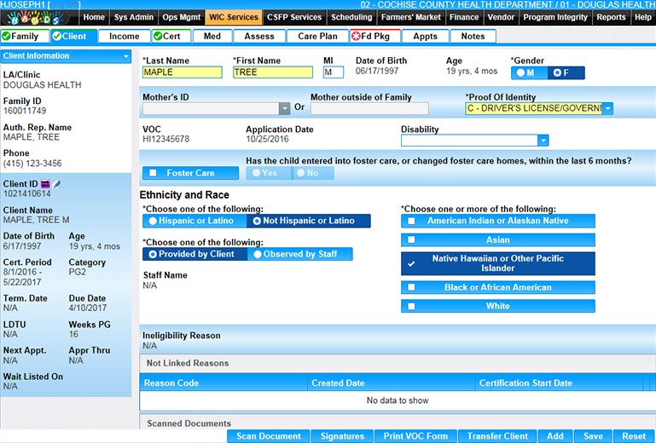Open the Proof Of Identity dropdown
Image resolution: width=656 pixels, height=443 pixels.
tap(607, 108)
